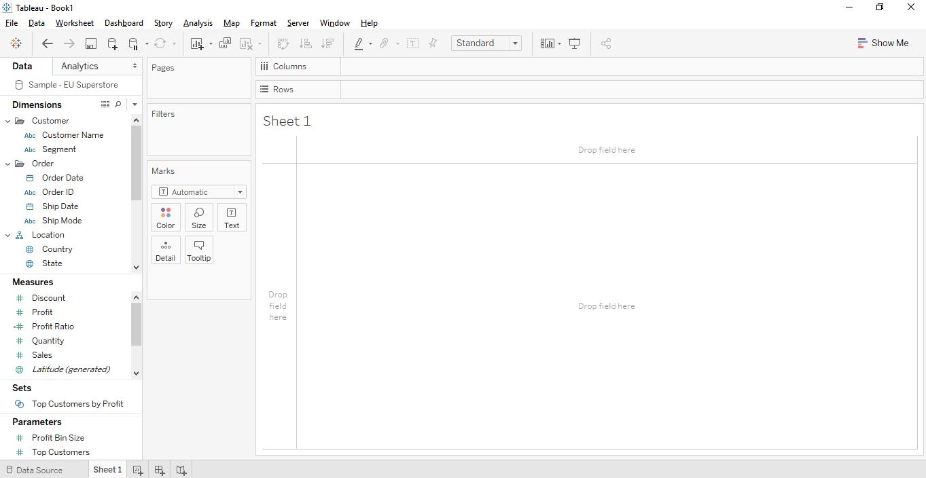Image resolution: width=926 pixels, height=478 pixels.
Task: Sort data ascending from the toolbar
Action: [x=306, y=43]
